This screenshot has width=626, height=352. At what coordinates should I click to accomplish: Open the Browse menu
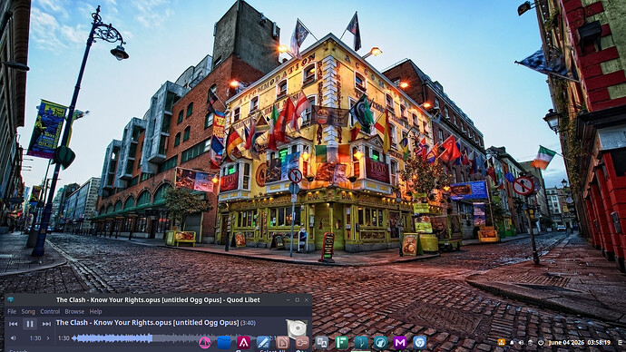point(74,311)
